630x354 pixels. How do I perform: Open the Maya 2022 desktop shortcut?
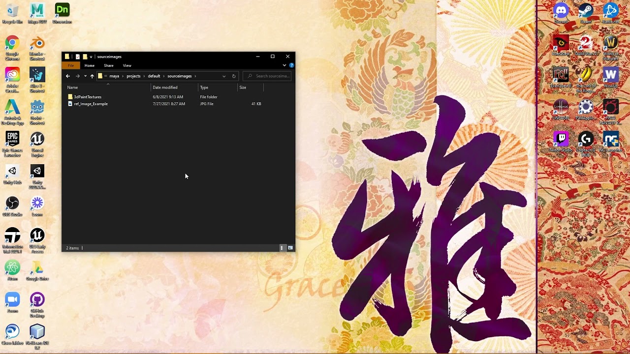tap(37, 14)
